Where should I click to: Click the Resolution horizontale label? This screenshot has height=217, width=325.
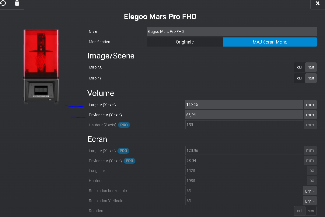coord(108,191)
